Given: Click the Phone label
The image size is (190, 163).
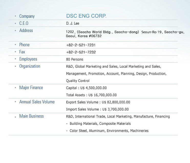Looking at the screenshot, I should [x=24, y=45].
